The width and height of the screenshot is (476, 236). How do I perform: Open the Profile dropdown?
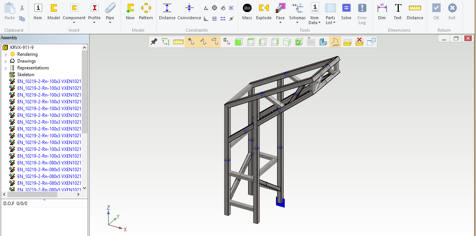[94, 22]
